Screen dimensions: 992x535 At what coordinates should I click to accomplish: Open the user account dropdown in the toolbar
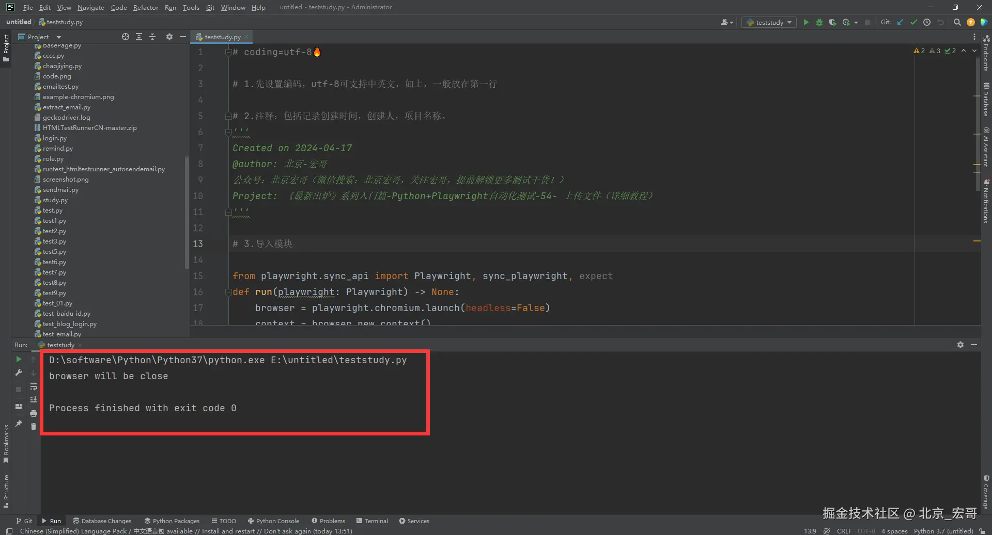click(x=727, y=22)
